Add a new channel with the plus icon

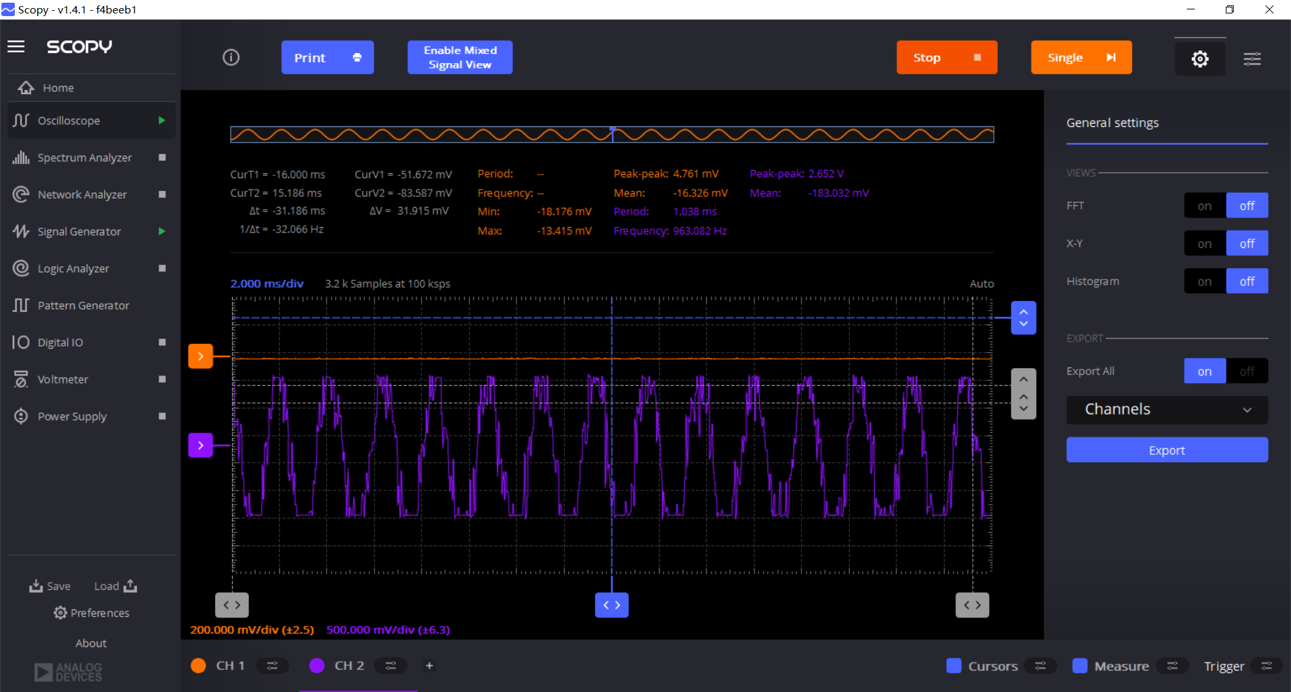(x=430, y=665)
